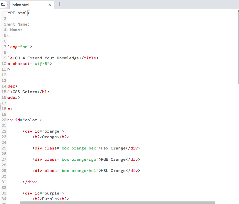Close the index.html tab
The width and height of the screenshot is (239, 204).
[x=50, y=5]
